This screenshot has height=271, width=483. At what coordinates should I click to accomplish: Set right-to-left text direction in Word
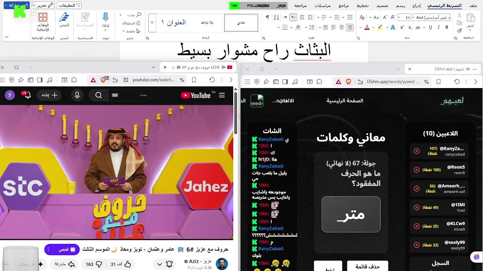(293, 17)
